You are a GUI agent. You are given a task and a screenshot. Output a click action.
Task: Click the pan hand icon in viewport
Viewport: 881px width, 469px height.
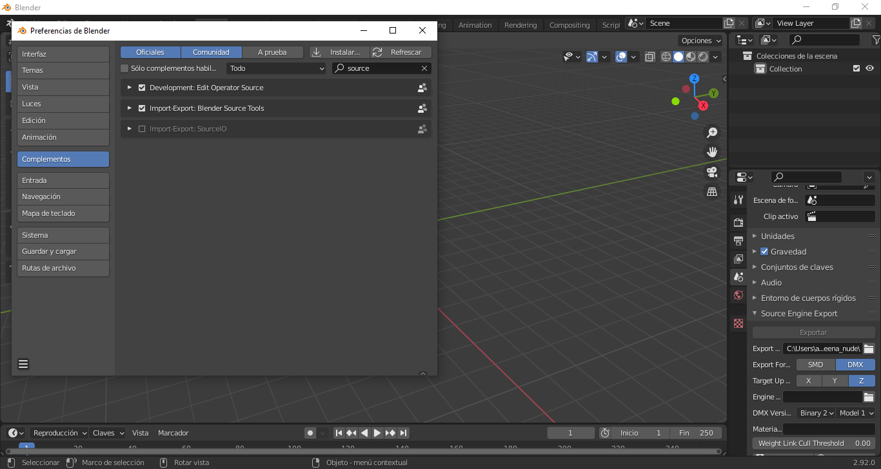click(712, 152)
